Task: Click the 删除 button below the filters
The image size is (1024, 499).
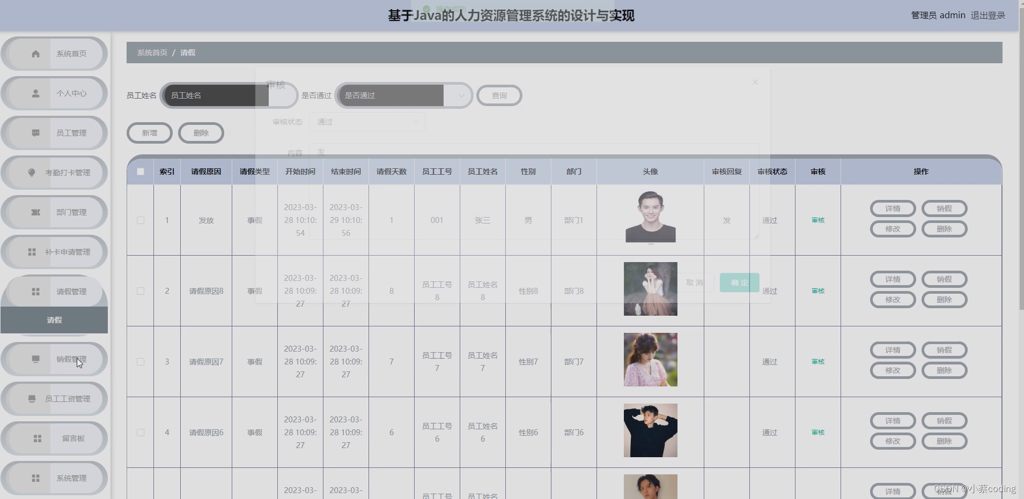Action: [x=201, y=133]
